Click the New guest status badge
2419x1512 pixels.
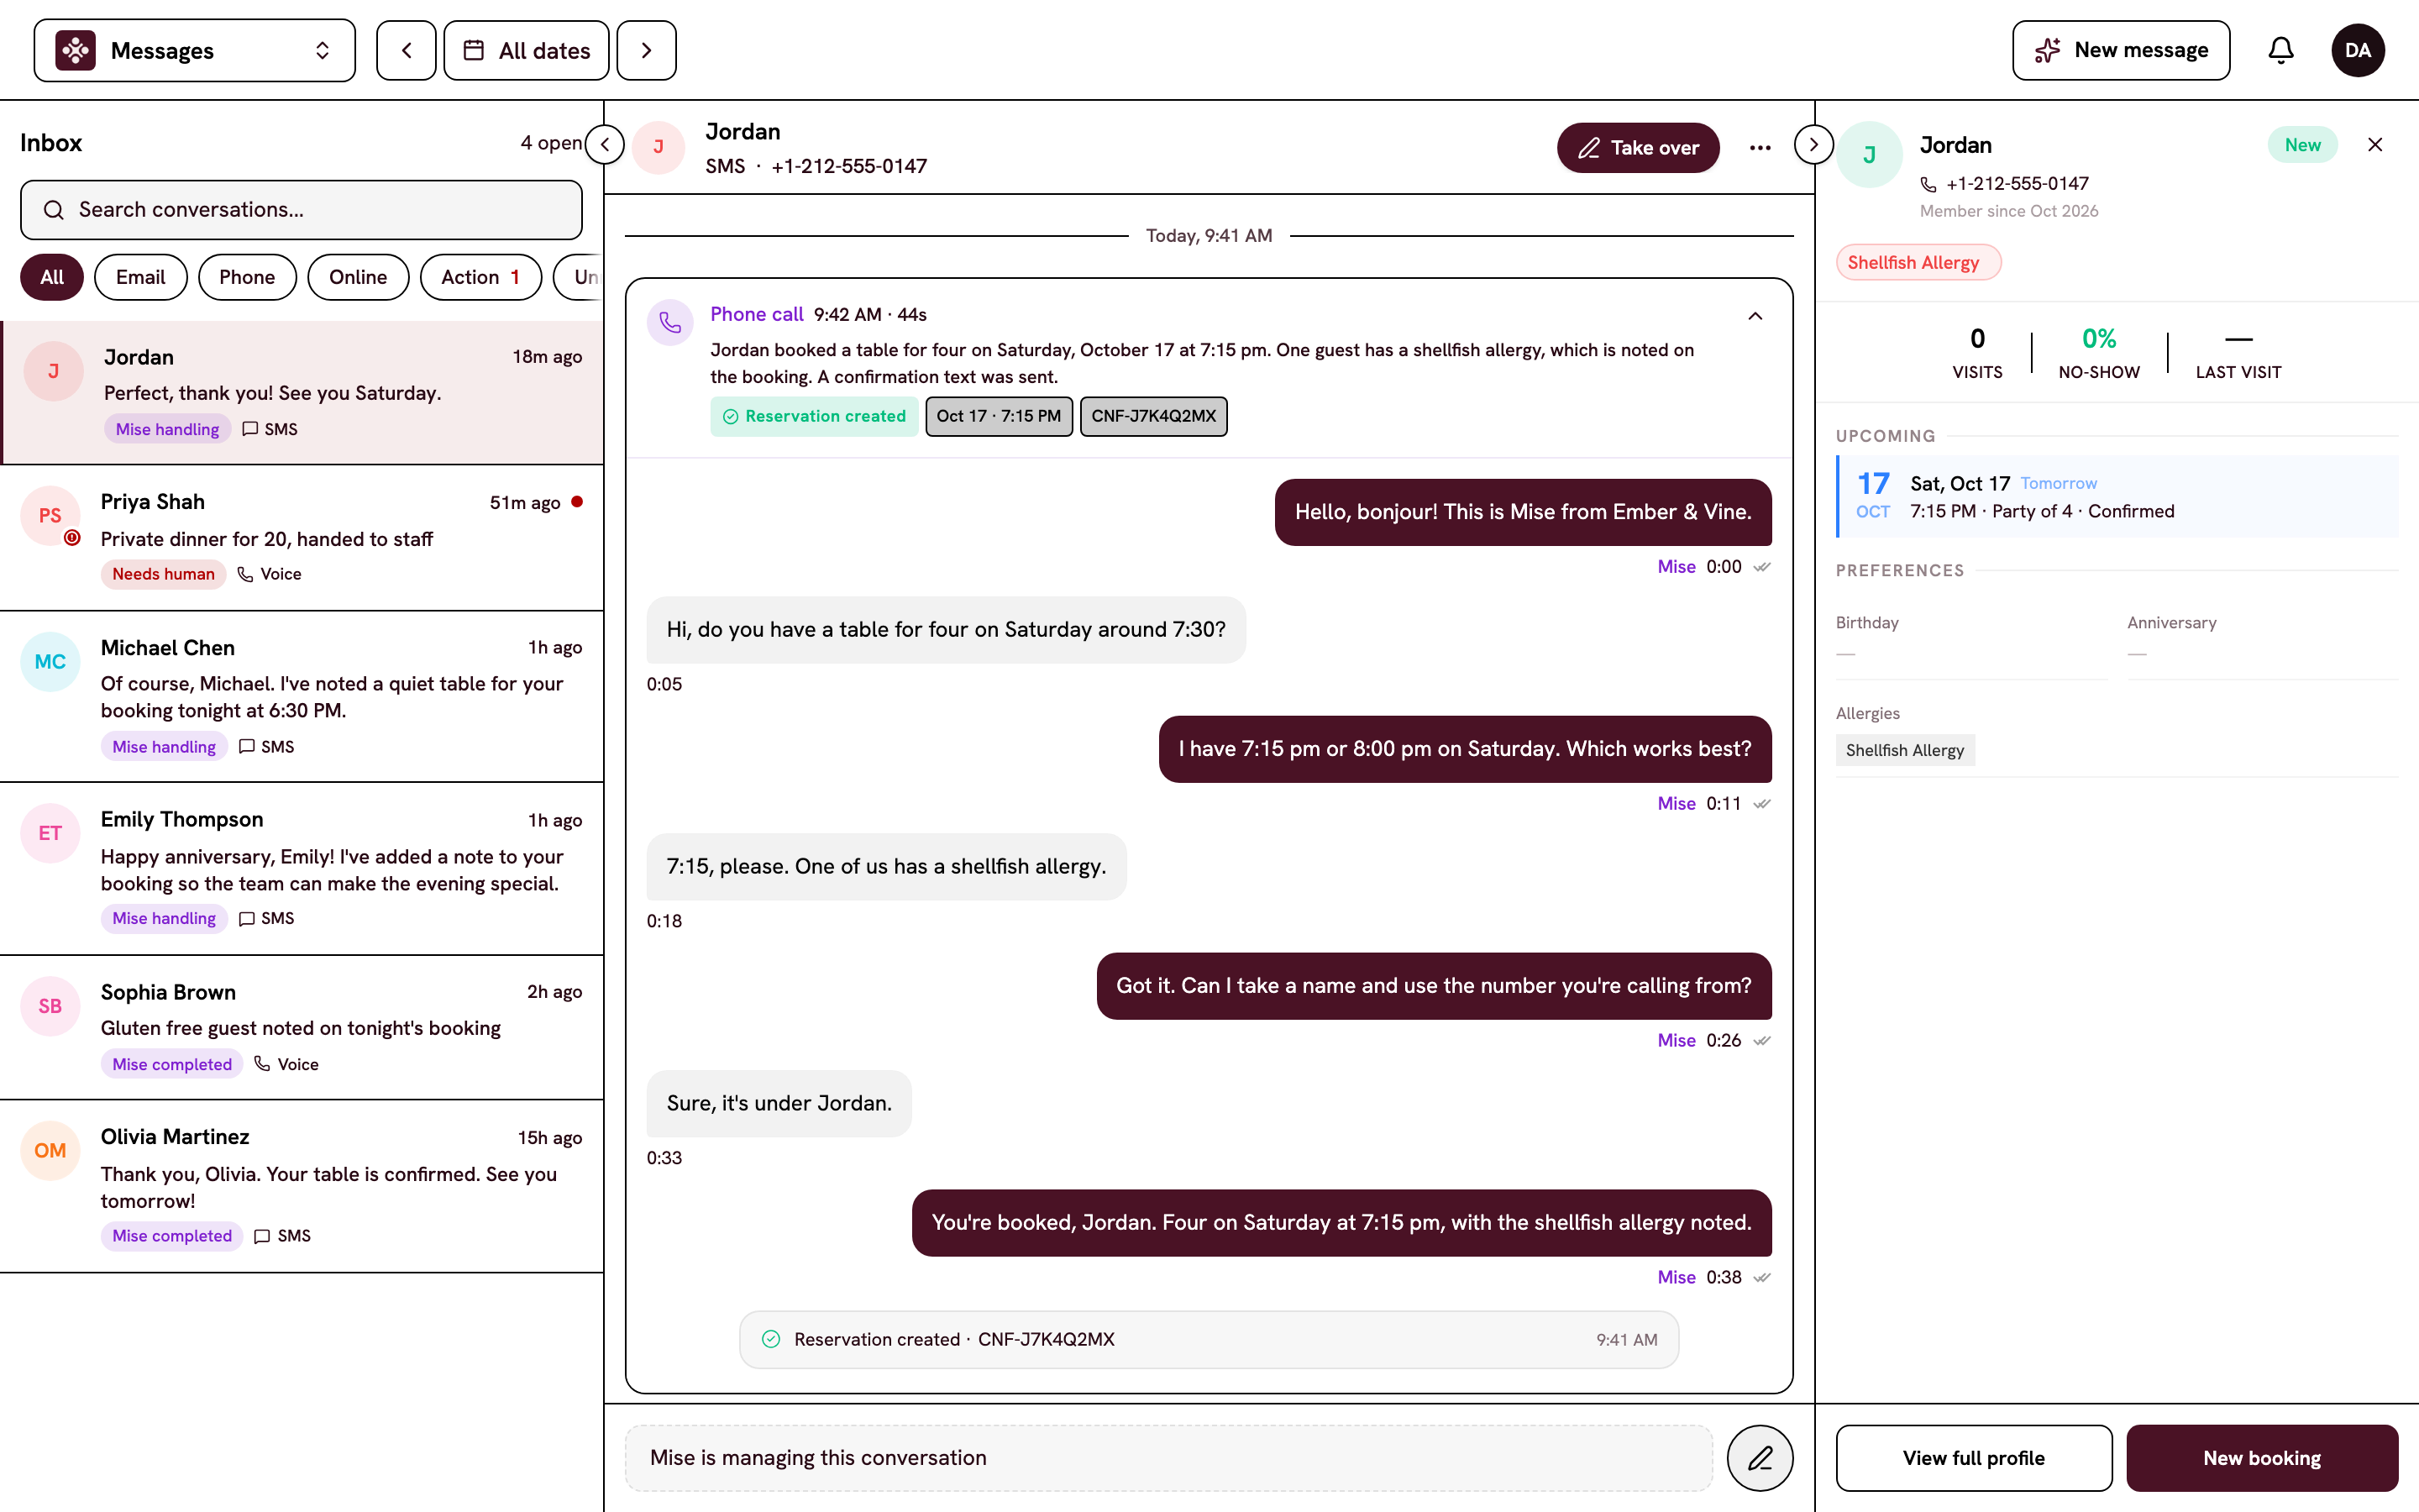2301,145
